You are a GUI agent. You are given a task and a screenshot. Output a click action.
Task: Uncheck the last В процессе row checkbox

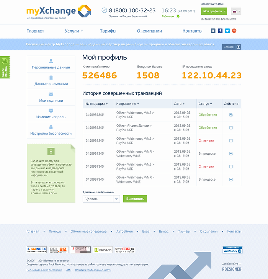[231, 179]
